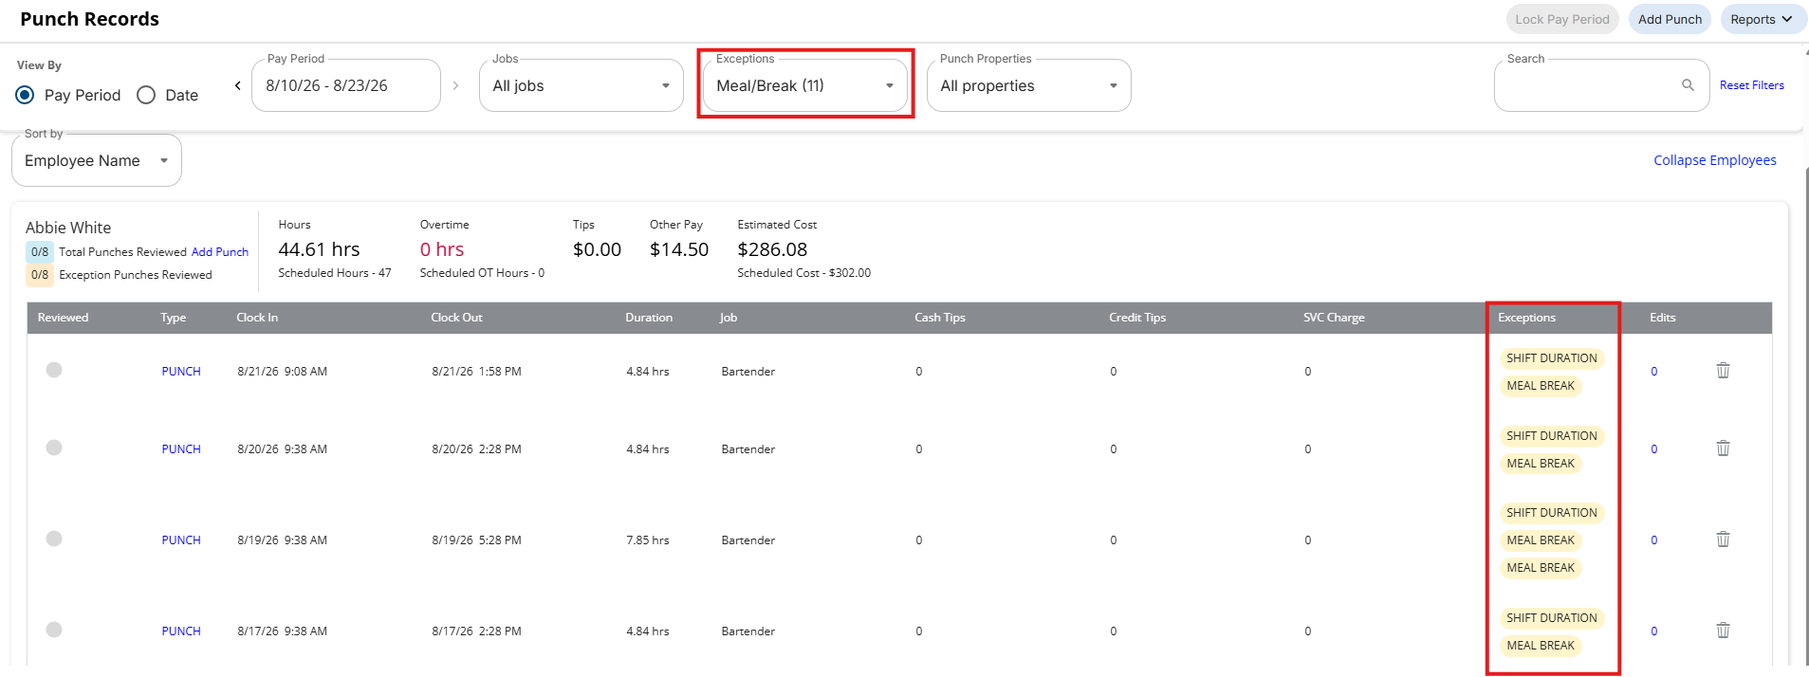This screenshot has width=1809, height=677.
Task: Click SHIFT DURATION tag on 8/19/26 row
Action: (1552, 513)
